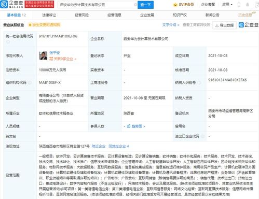Click the 导出数据 export button
This screenshot has height=199, width=259.
tap(224, 25)
